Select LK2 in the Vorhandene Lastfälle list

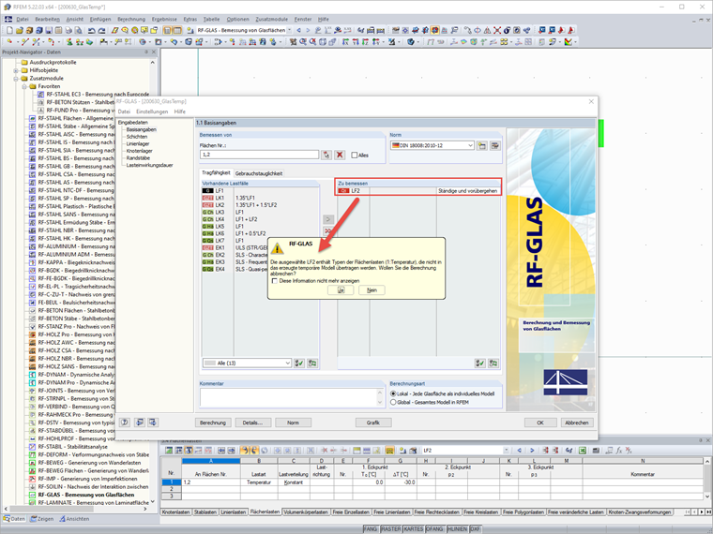click(260, 205)
